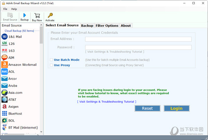This screenshot has width=208, height=140.
Task: Select 'Amazon Workmail' list entry text
Action: 23,65
